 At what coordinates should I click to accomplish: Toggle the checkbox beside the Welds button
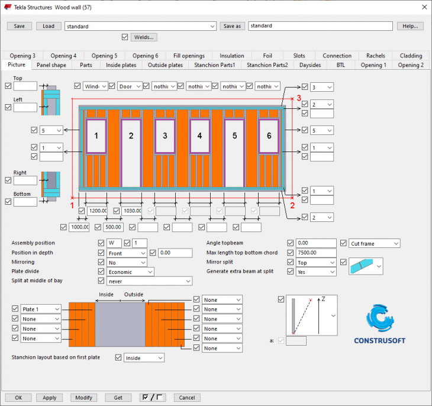click(124, 37)
